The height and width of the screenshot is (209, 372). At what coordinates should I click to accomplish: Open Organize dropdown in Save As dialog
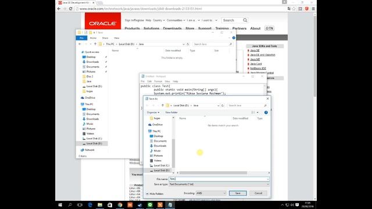[x=153, y=112]
